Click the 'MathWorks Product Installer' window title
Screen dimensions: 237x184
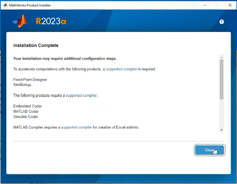coord(30,5)
